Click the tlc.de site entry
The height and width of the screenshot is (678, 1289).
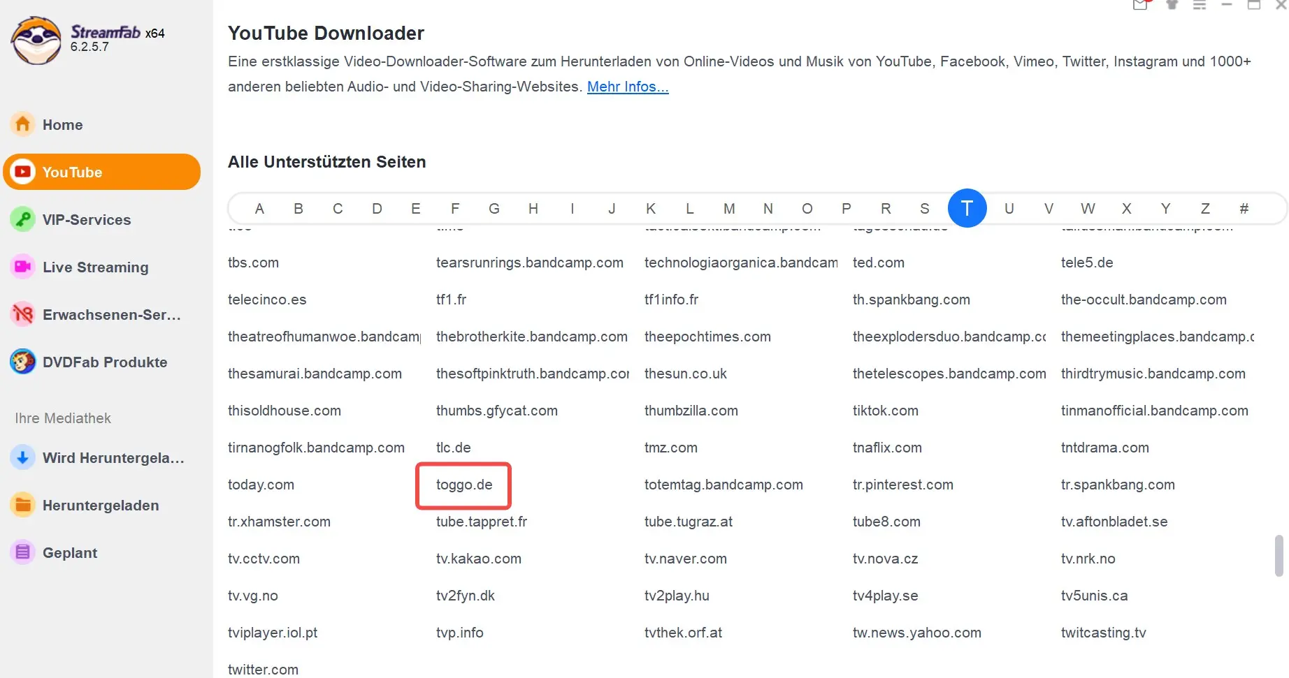click(x=454, y=448)
